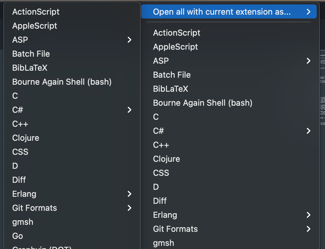Select Batch File in the main syntax list
This screenshot has height=249, width=325.
[31, 54]
